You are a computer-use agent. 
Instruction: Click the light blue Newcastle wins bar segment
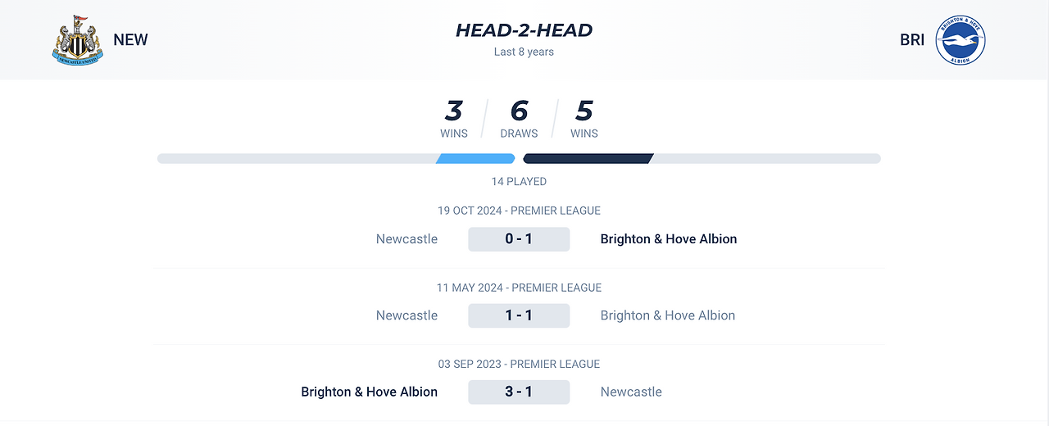(475, 158)
